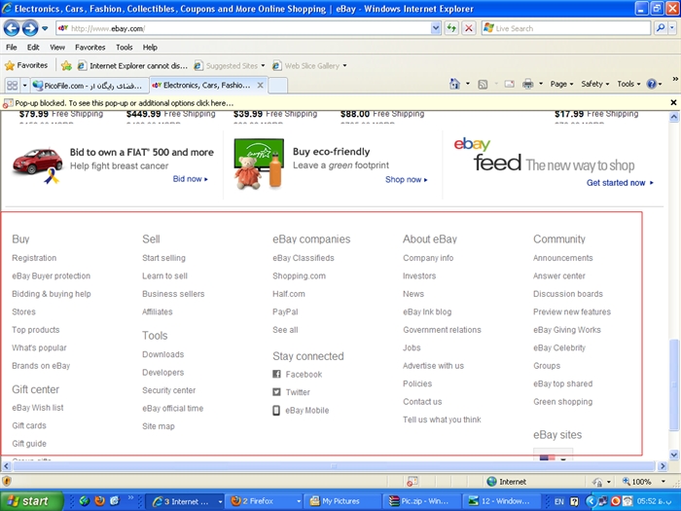Click the browser Back arrow button
681x511 pixels.
[x=12, y=28]
